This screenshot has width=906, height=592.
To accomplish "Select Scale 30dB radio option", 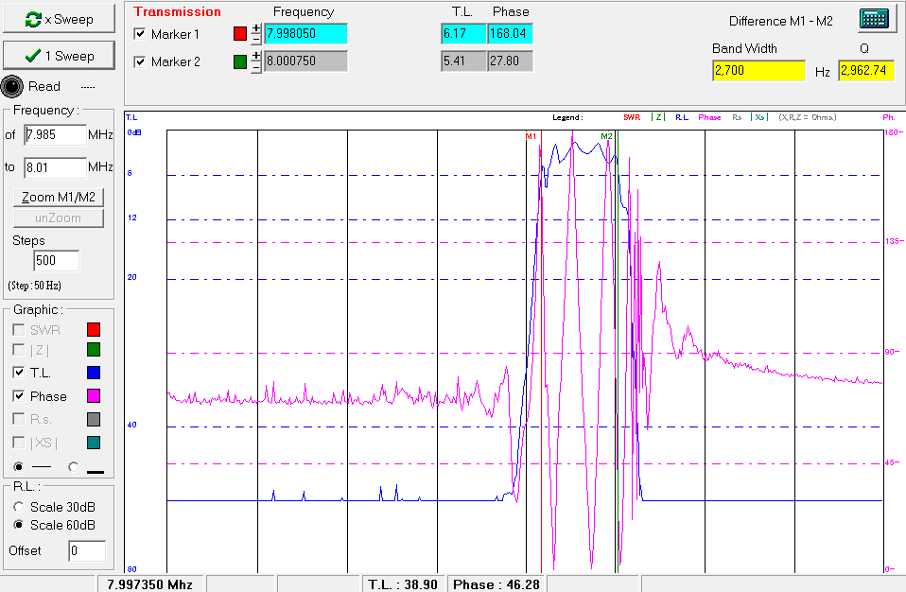I will (x=19, y=507).
